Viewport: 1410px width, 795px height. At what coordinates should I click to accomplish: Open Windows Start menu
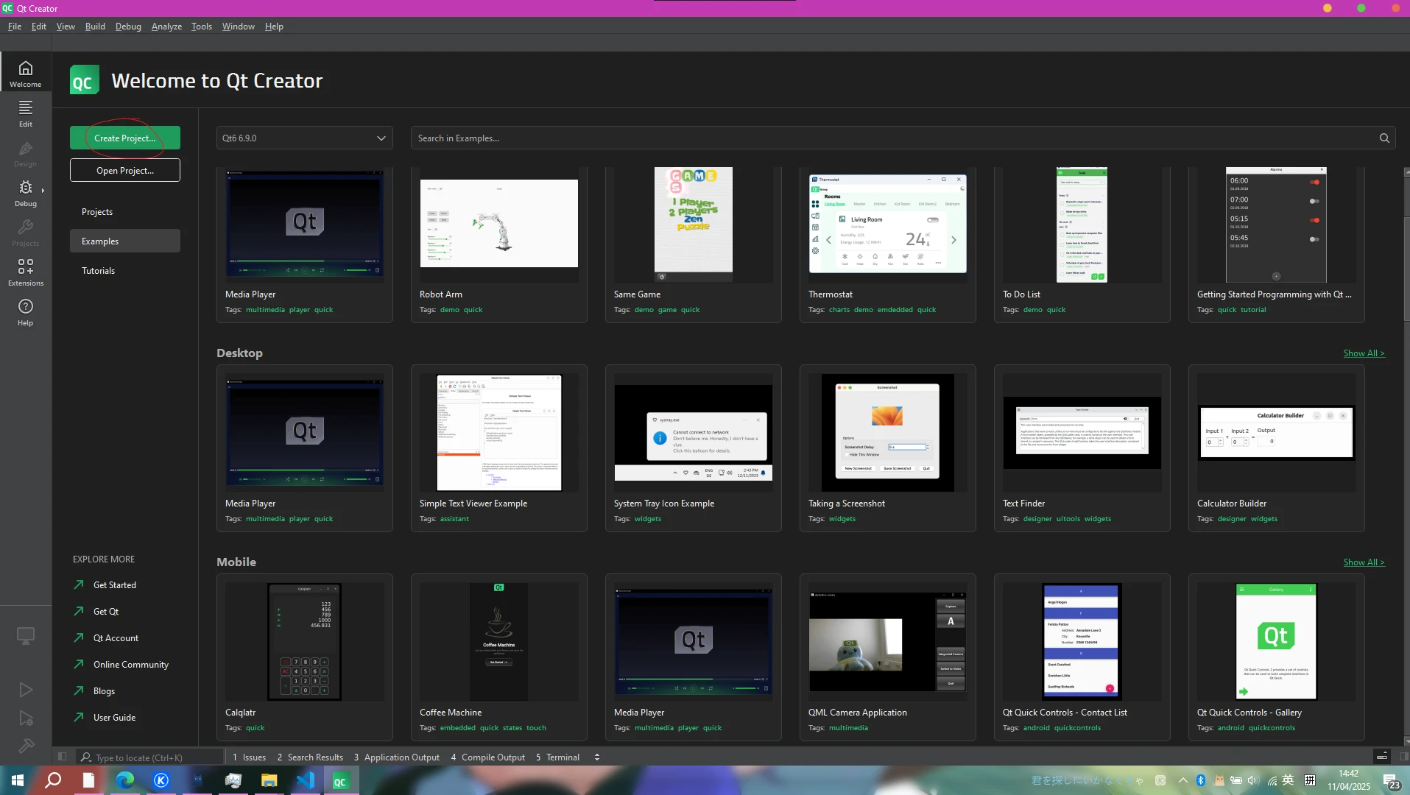(18, 780)
